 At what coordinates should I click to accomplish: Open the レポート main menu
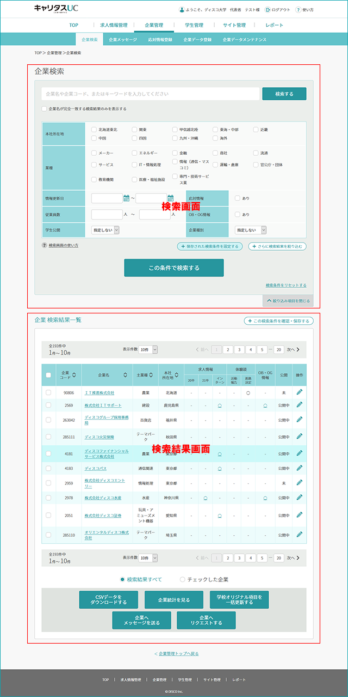[274, 25]
